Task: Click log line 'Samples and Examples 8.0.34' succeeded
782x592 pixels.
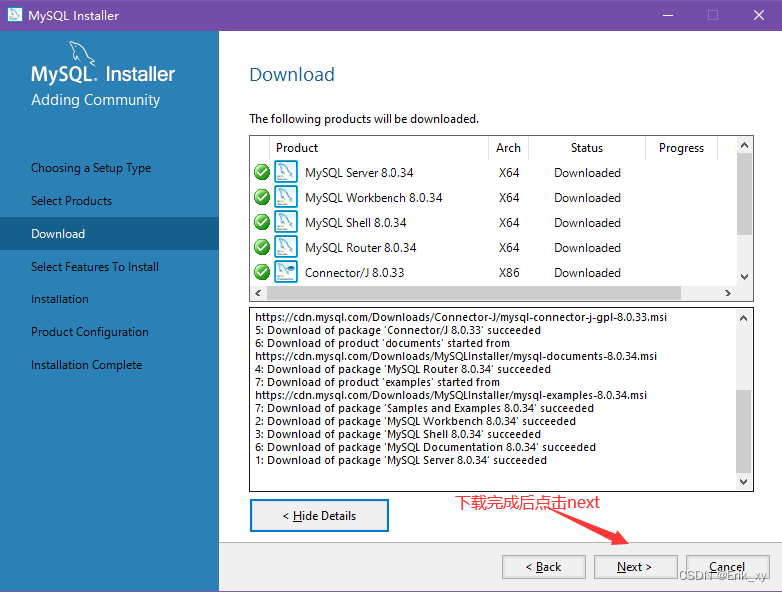Action: coord(424,408)
